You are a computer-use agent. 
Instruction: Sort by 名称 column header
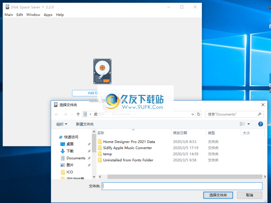[101, 133]
